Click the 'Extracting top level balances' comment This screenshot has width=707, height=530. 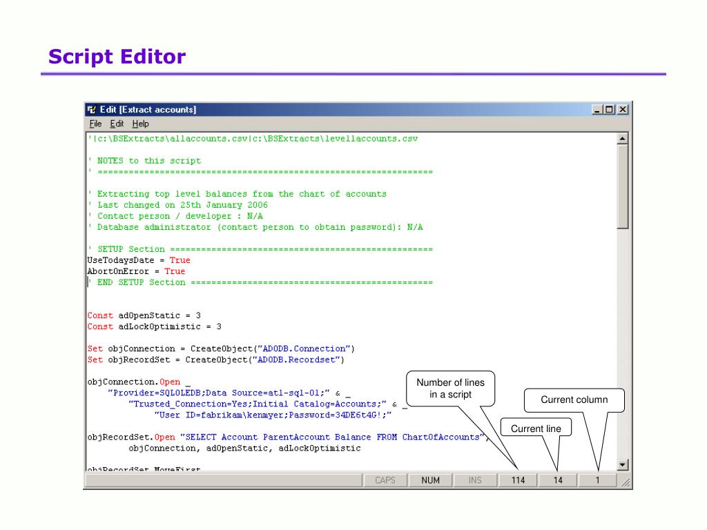238,194
